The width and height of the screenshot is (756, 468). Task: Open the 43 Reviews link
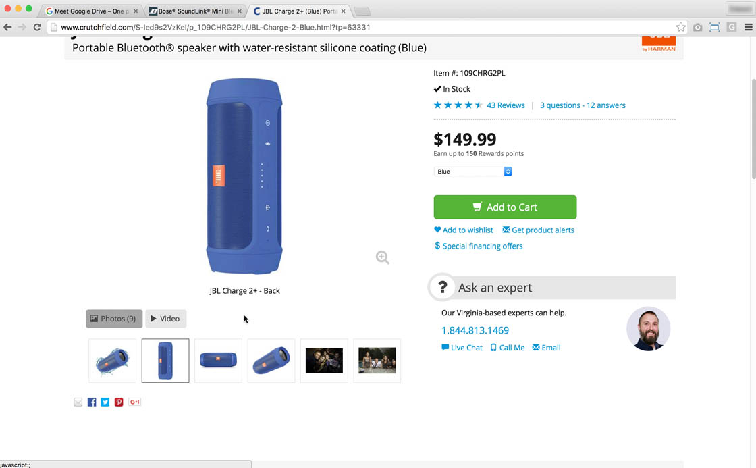pos(506,105)
